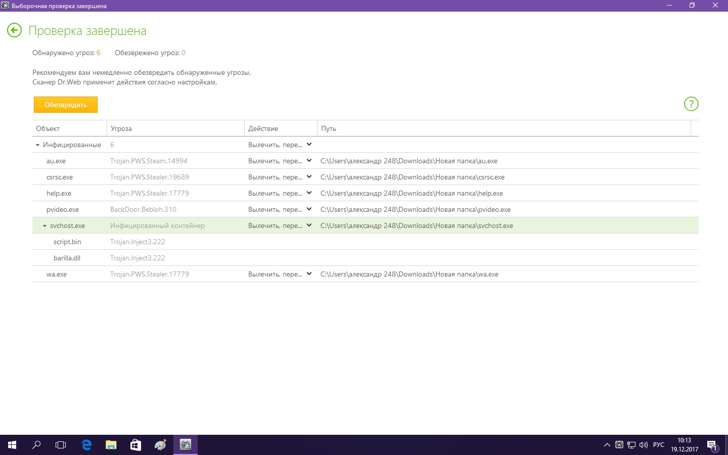Collapse the svchost.exe container tree
Image resolution: width=728 pixels, height=455 pixels.
pyautogui.click(x=44, y=226)
